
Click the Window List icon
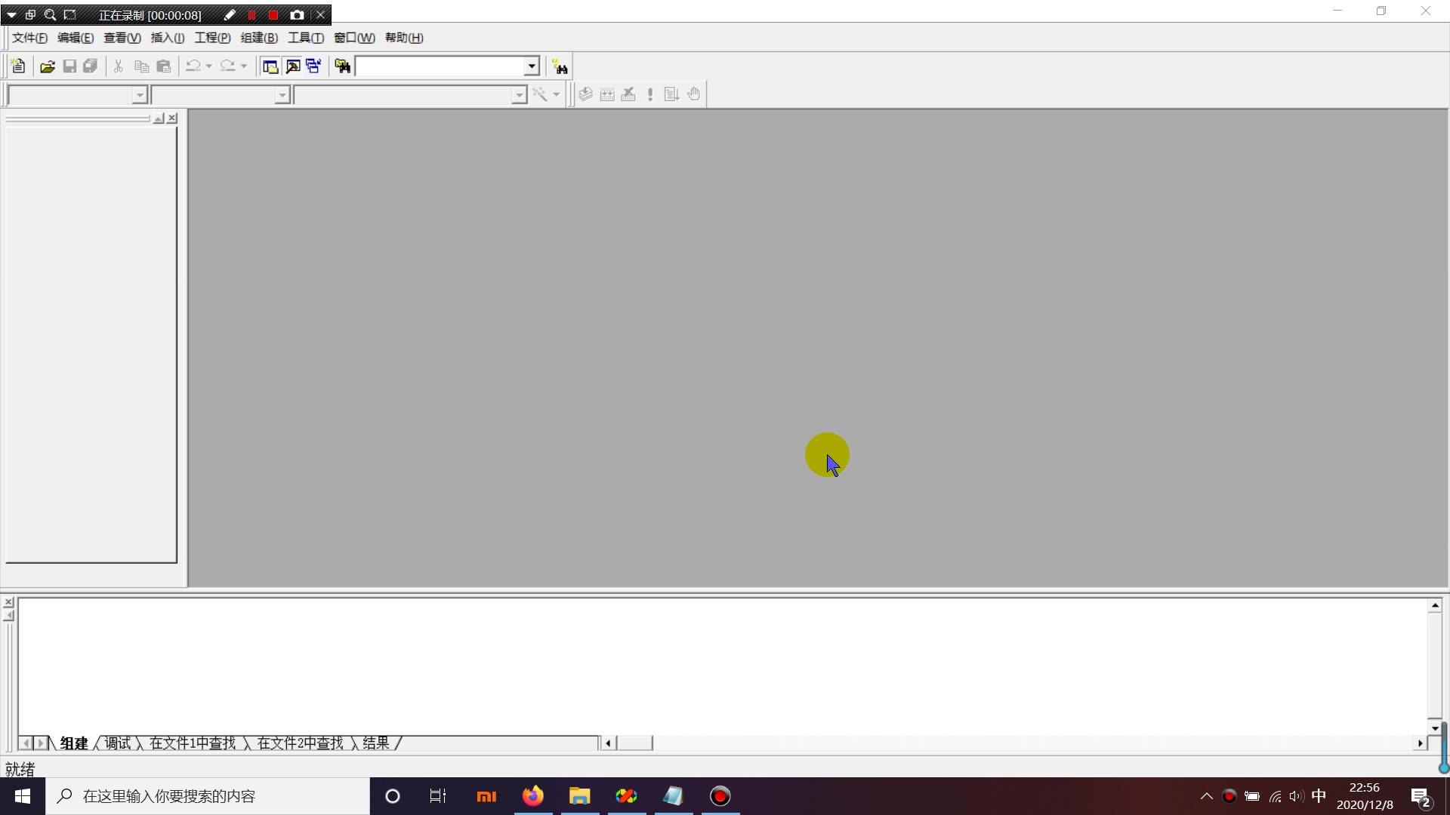(x=314, y=66)
